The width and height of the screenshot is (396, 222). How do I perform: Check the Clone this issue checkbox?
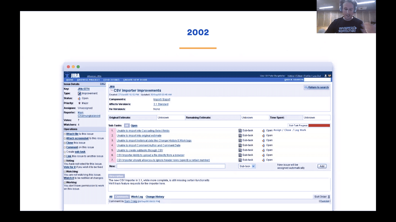(65, 143)
